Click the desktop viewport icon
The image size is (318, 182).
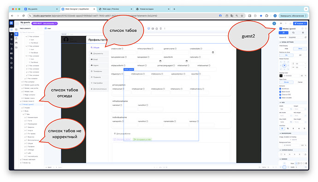pyautogui.click(x=149, y=28)
